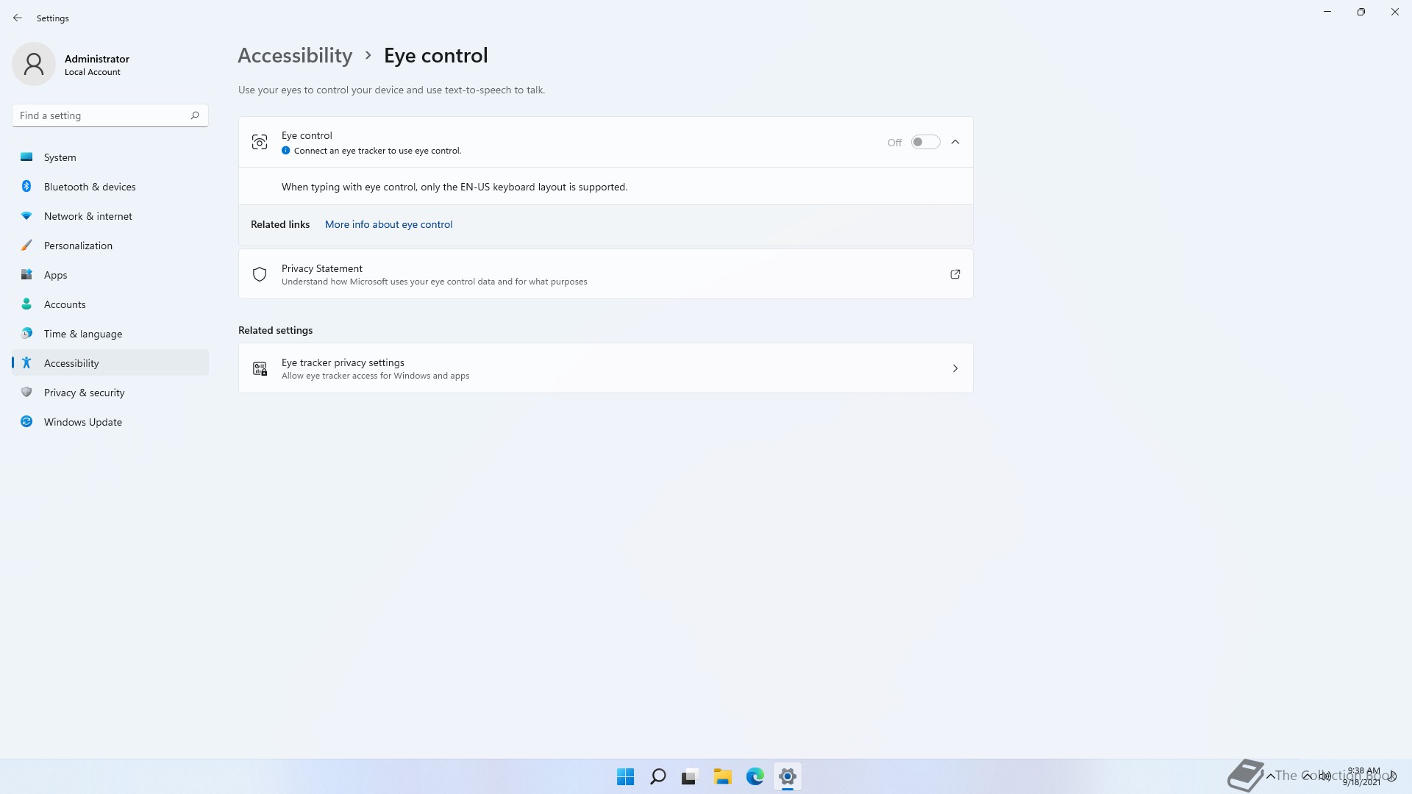Toggle the Eye control switch on

click(x=925, y=143)
